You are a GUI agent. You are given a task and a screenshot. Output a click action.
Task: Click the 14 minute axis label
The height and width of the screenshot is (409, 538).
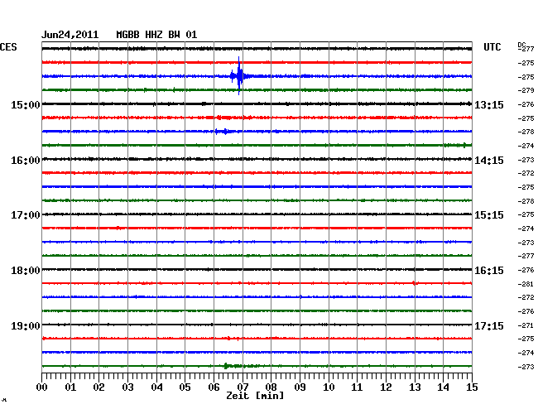pos(443,387)
